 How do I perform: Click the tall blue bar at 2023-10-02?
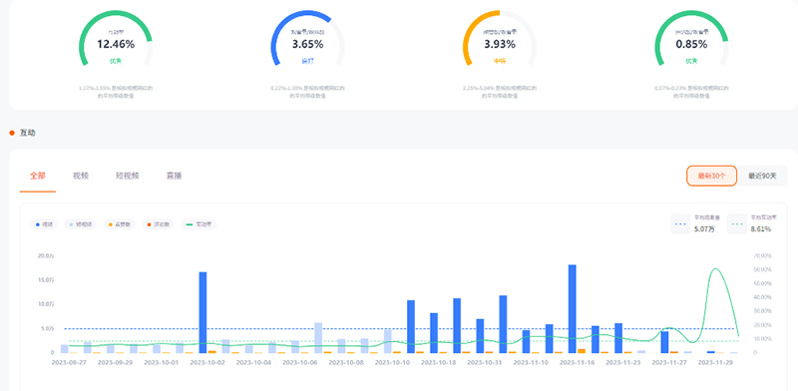pyautogui.click(x=202, y=312)
